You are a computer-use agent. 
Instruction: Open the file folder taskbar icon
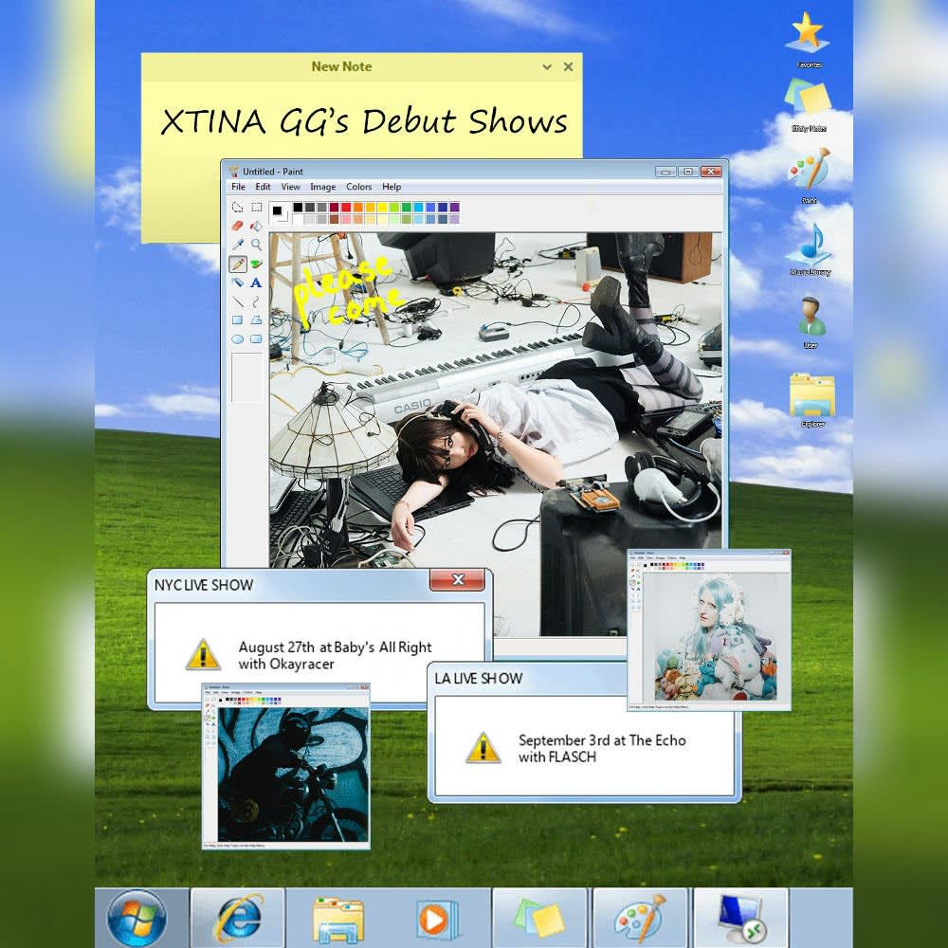338,919
